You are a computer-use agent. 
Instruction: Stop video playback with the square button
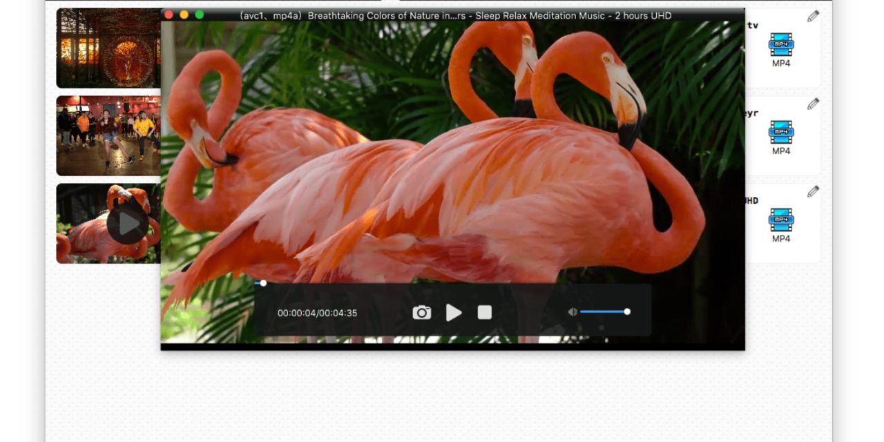(x=485, y=313)
